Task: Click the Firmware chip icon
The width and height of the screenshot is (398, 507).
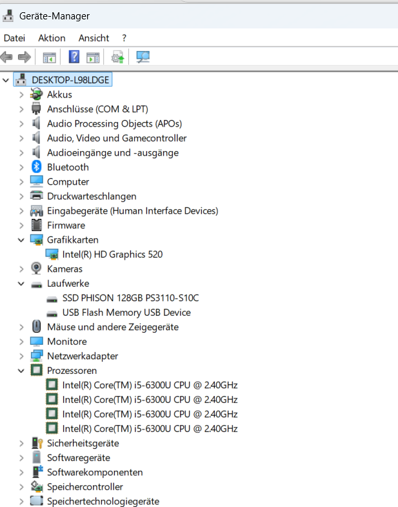Action: pos(37,225)
